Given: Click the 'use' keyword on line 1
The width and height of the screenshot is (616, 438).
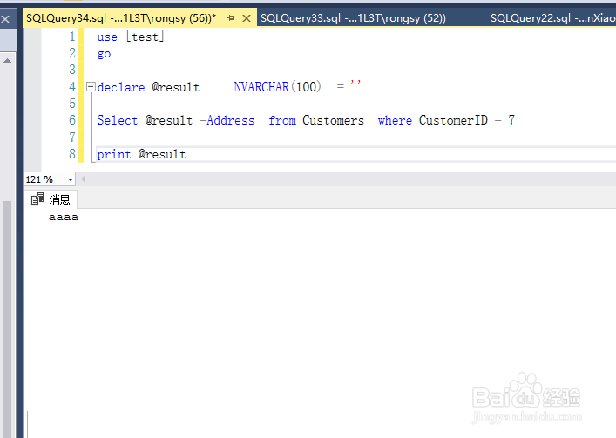Looking at the screenshot, I should [107, 37].
